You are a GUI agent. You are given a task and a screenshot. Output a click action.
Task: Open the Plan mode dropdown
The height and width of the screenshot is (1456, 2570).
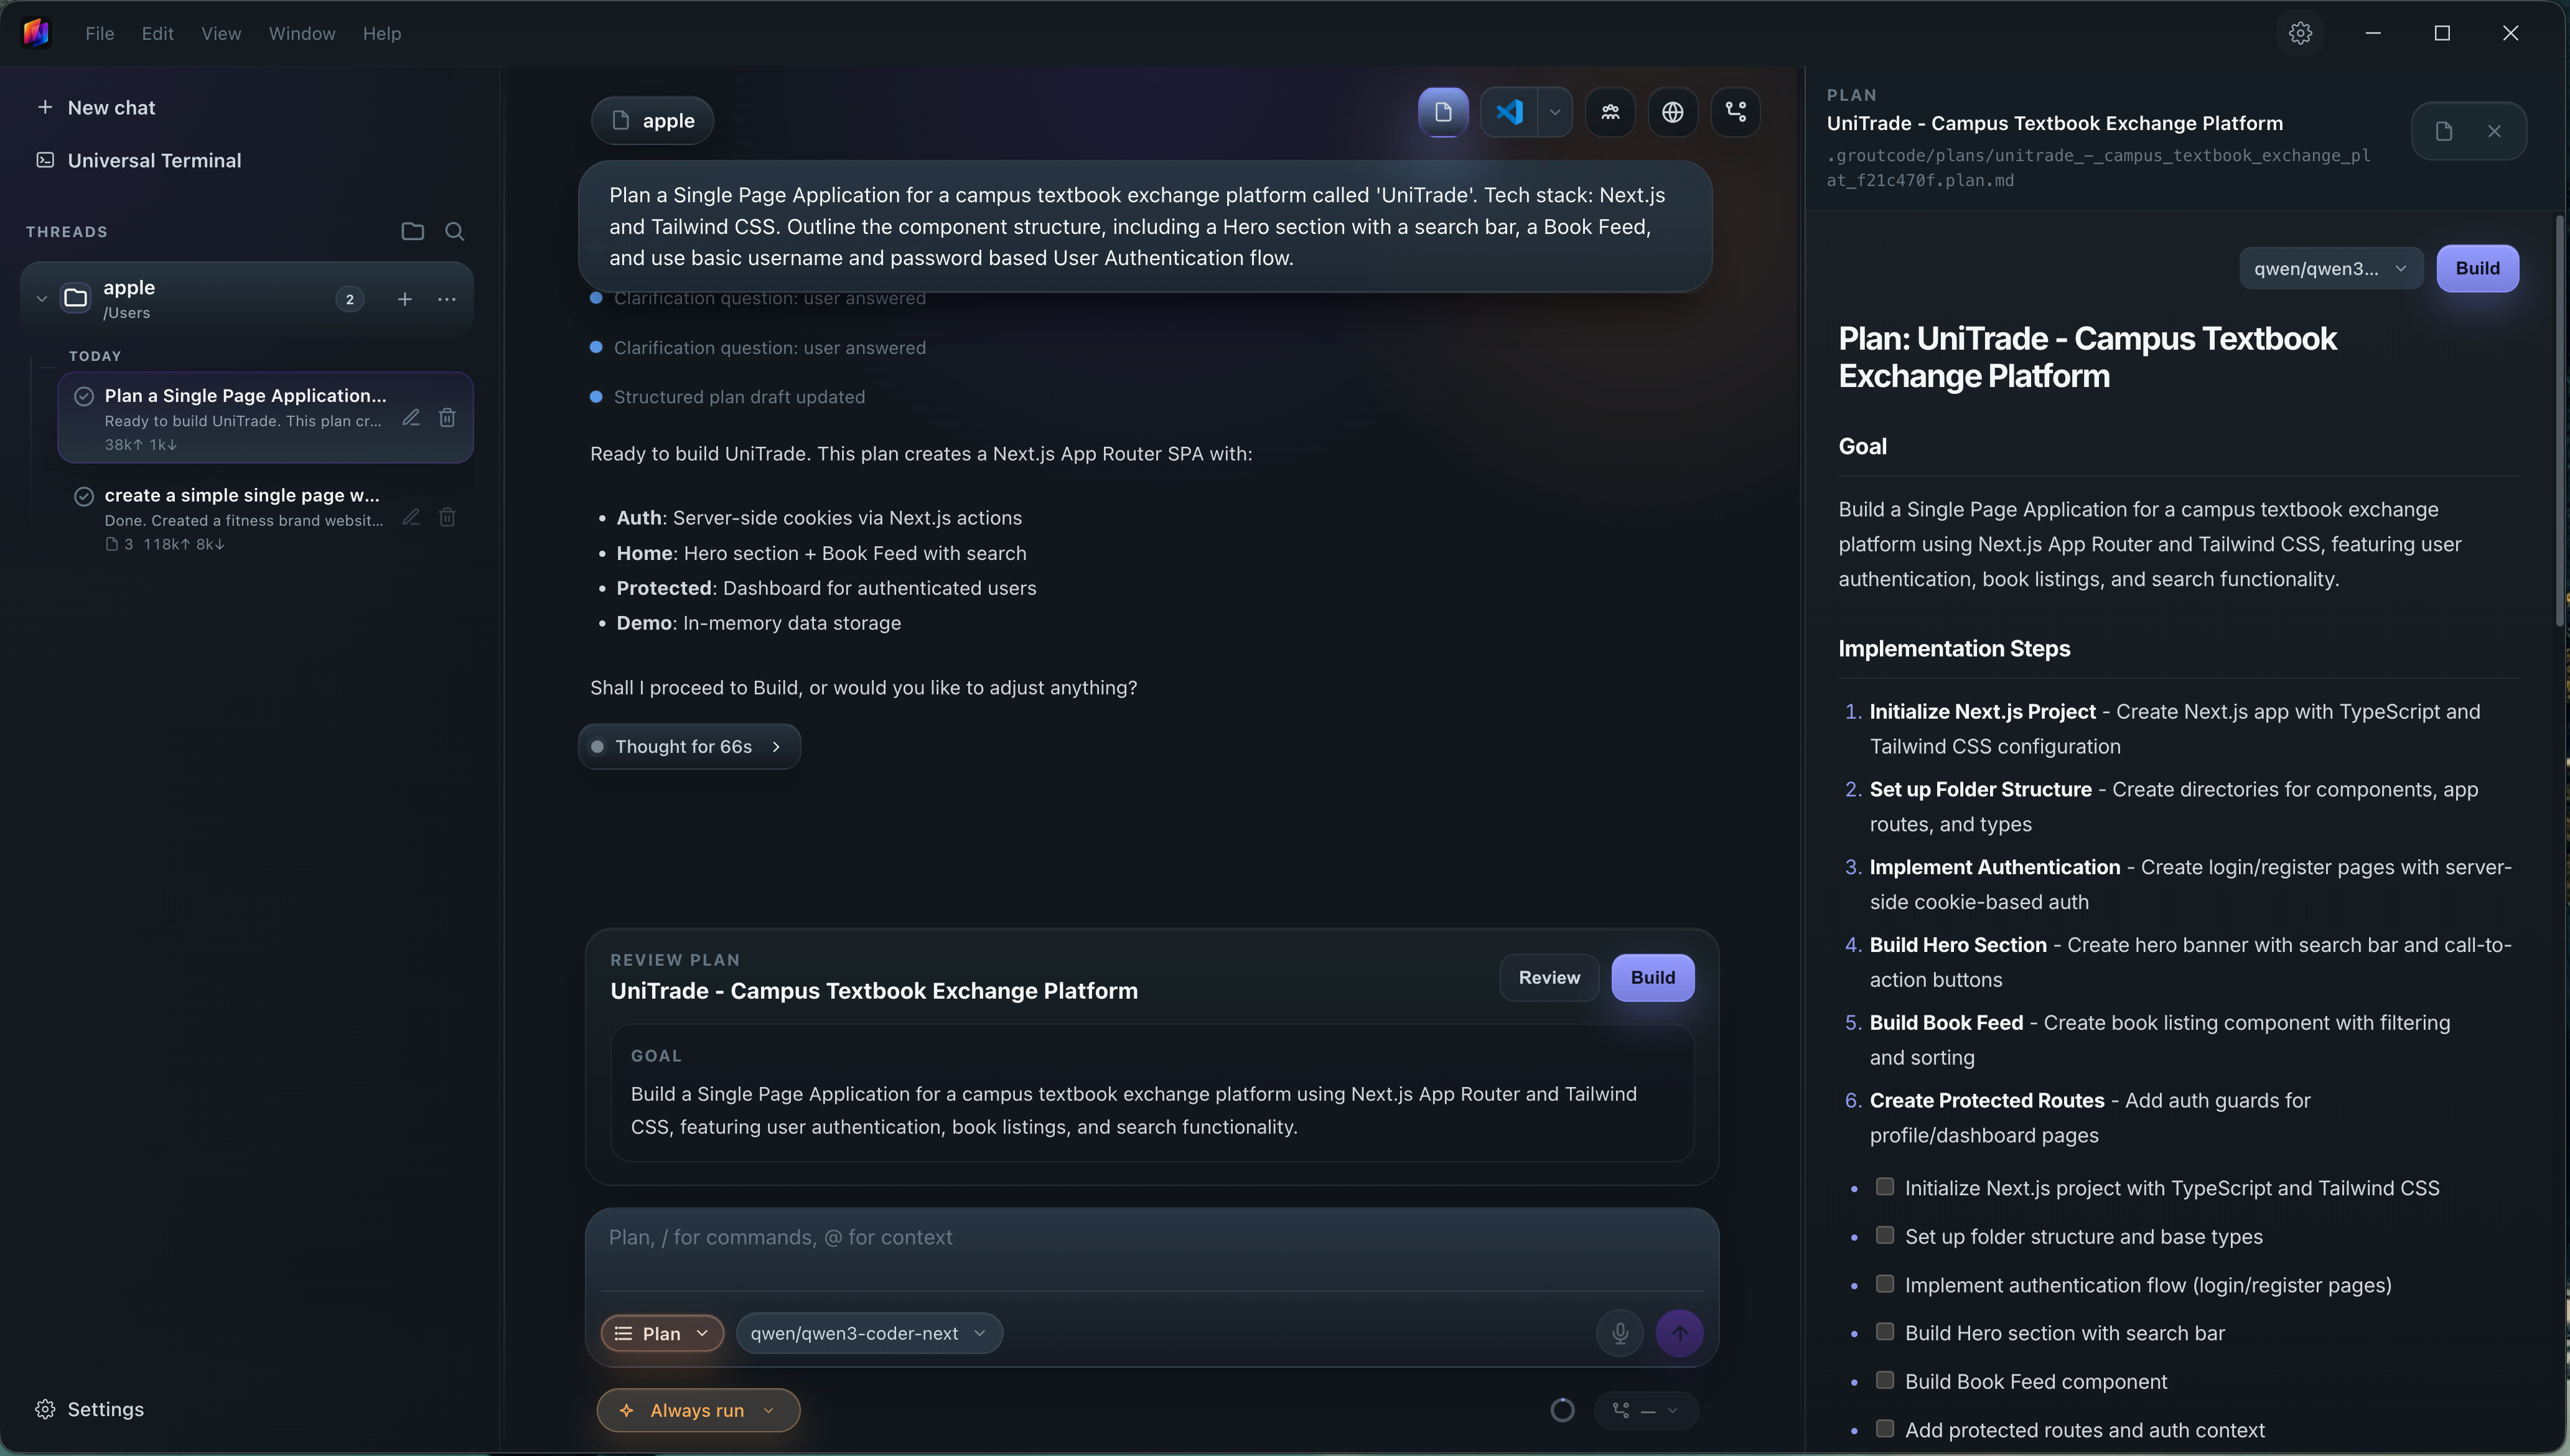point(662,1333)
